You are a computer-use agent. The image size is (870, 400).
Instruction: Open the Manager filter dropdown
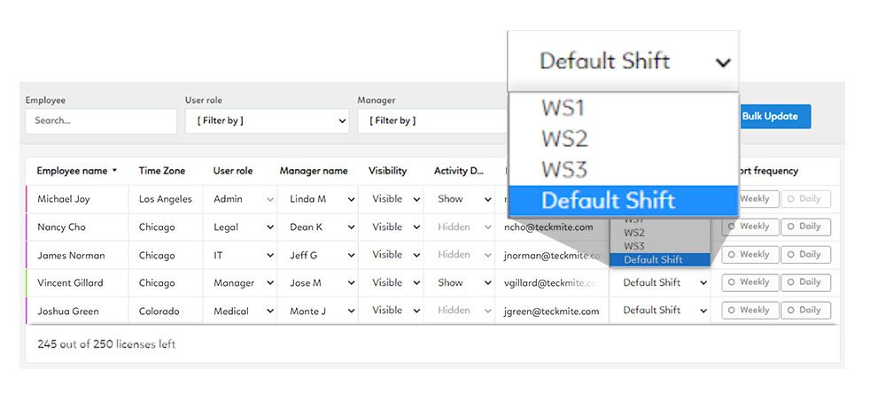[432, 120]
